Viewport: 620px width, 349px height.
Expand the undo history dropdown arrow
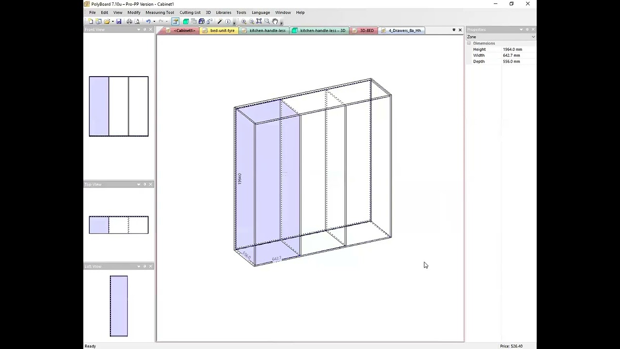pos(154,21)
